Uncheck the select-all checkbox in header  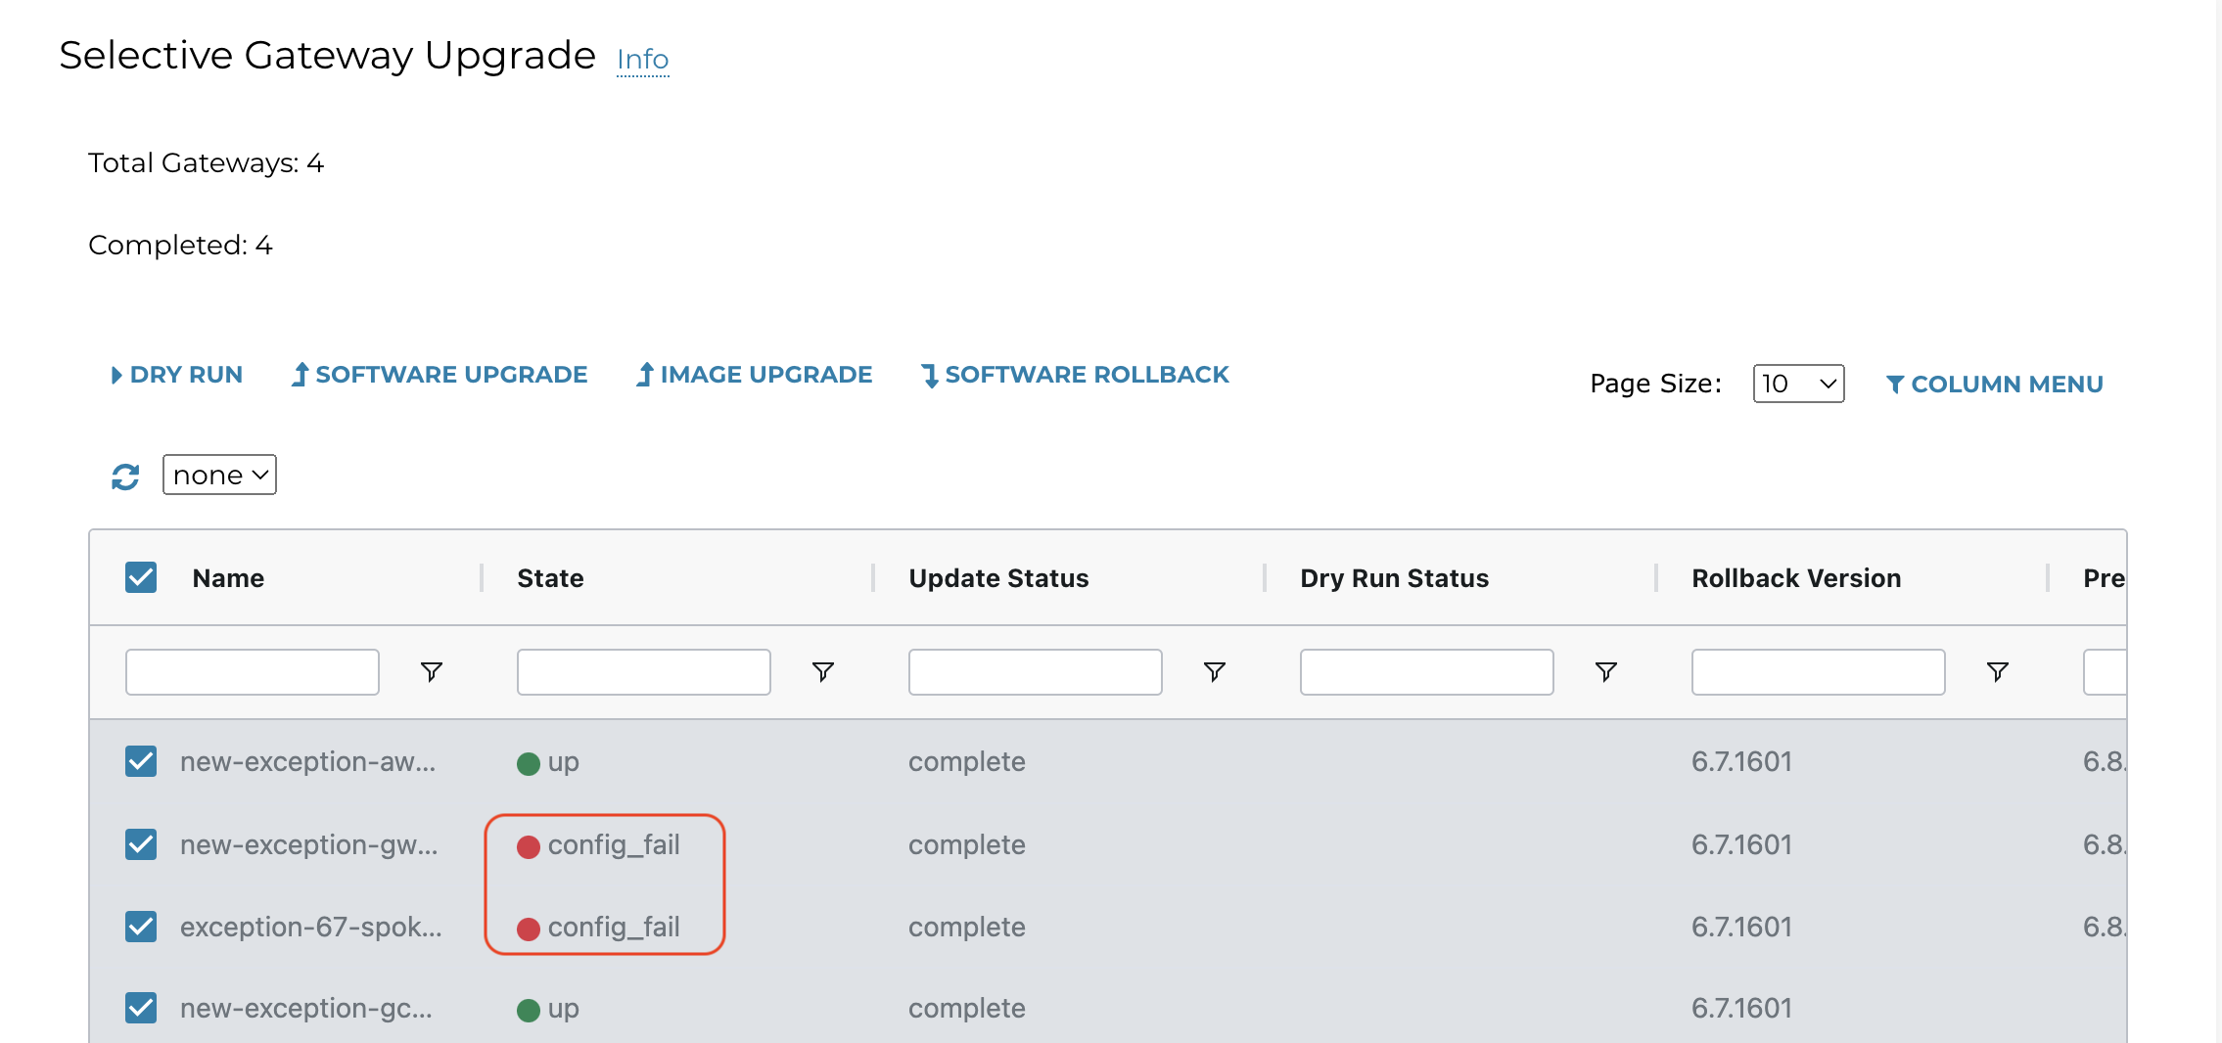(140, 577)
